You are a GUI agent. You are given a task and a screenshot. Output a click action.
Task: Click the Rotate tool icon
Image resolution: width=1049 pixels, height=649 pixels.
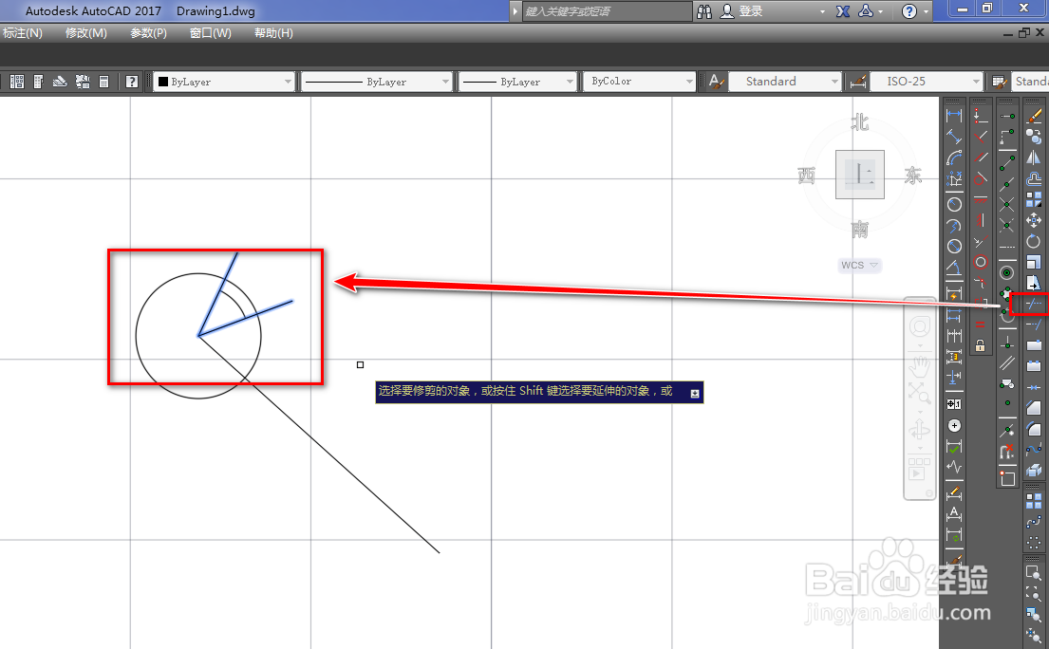(1034, 241)
